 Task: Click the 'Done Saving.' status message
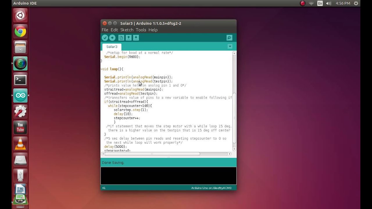(113, 163)
